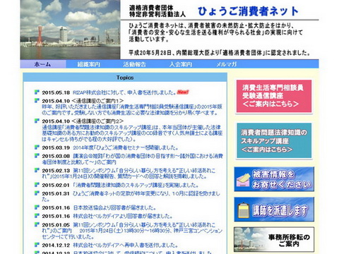Click the bullet icon beside 2015.05.18
Screen dimensions: 339x254
click(37, 92)
